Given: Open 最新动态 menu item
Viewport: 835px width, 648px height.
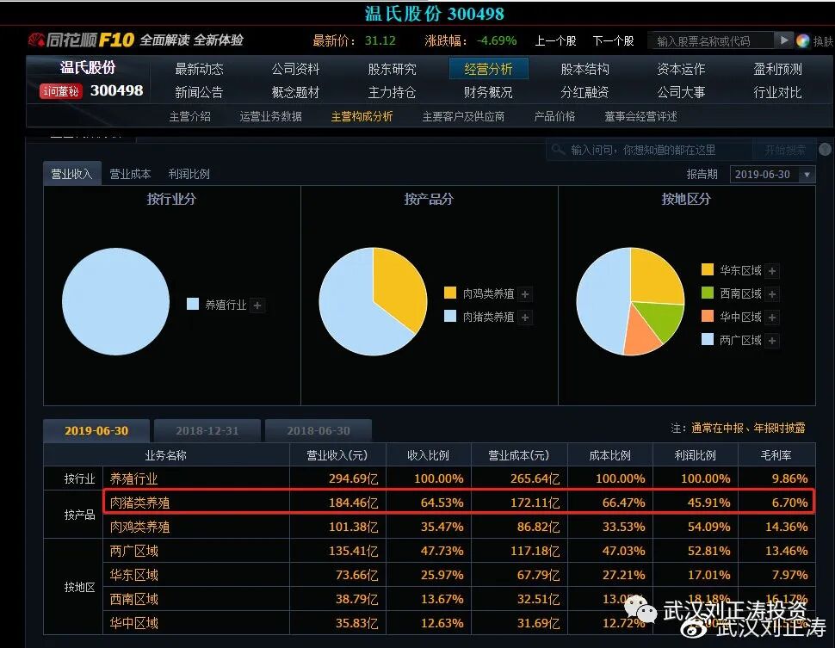Looking at the screenshot, I should (199, 69).
